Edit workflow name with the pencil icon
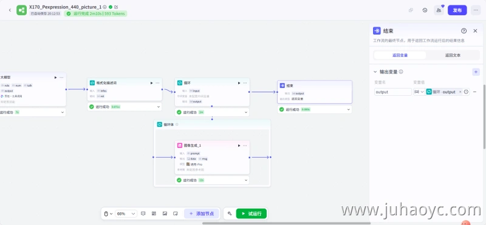 coord(116,7)
